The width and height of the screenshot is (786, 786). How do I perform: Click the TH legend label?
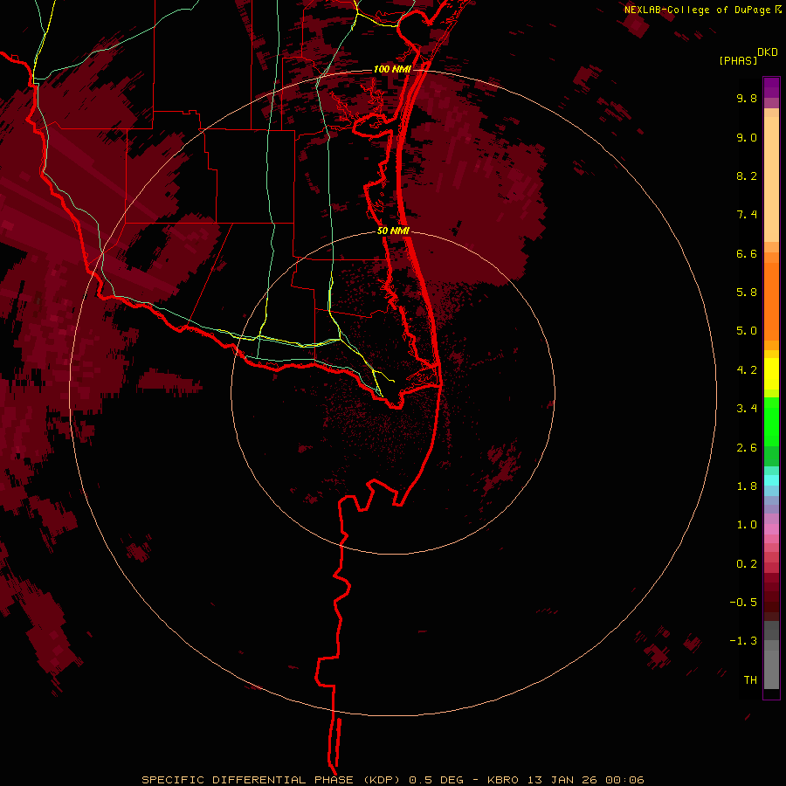750,680
